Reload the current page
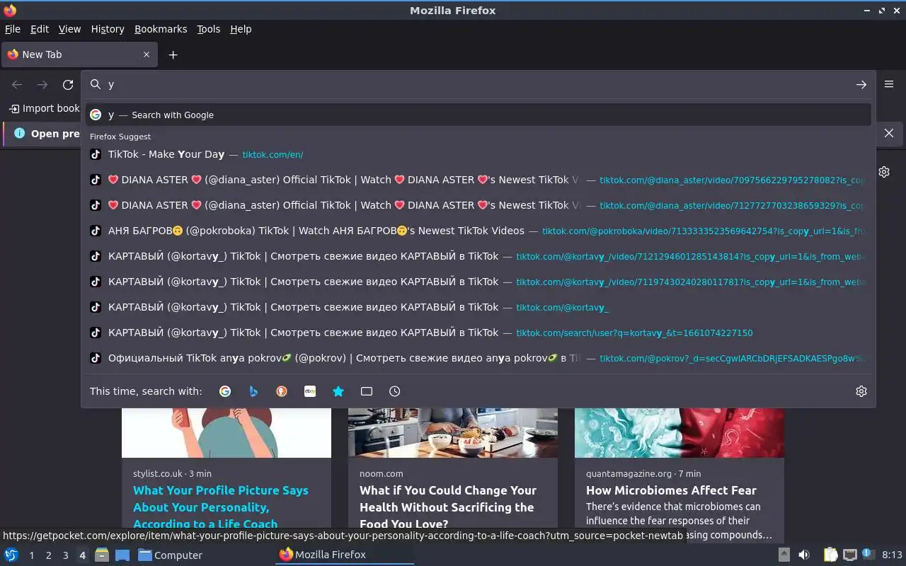 (68, 84)
